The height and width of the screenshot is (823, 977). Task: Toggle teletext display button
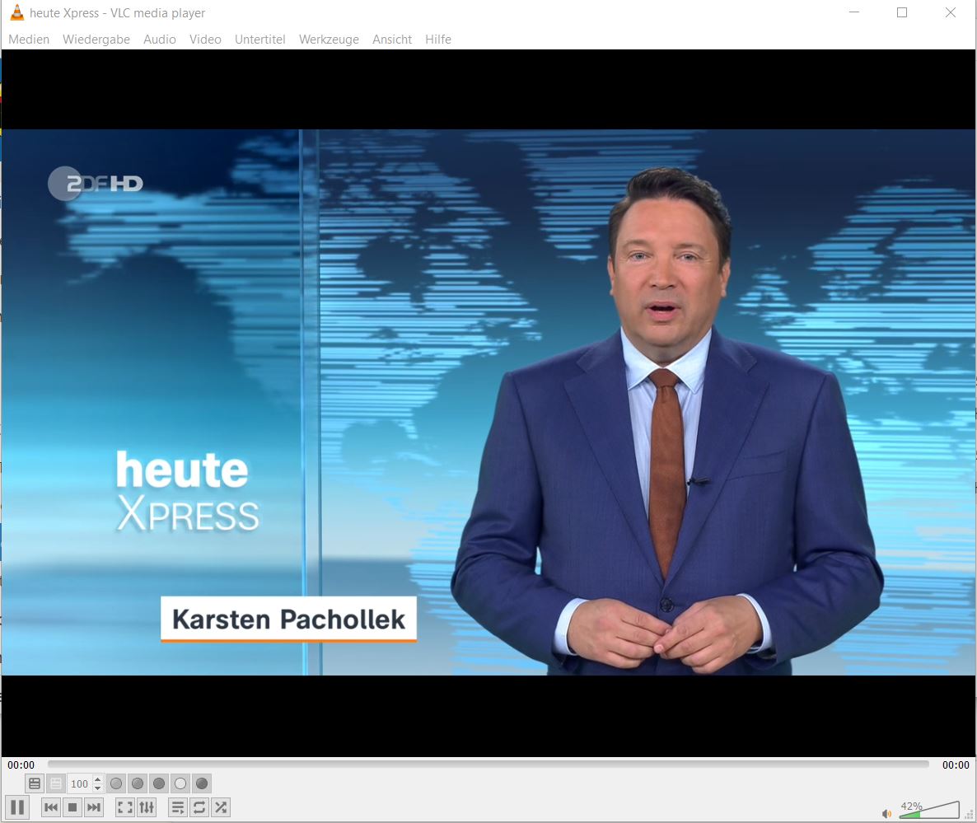coord(35,783)
